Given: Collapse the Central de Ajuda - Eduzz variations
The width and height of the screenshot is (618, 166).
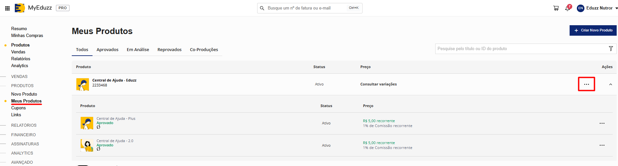Looking at the screenshot, I should click(x=610, y=84).
